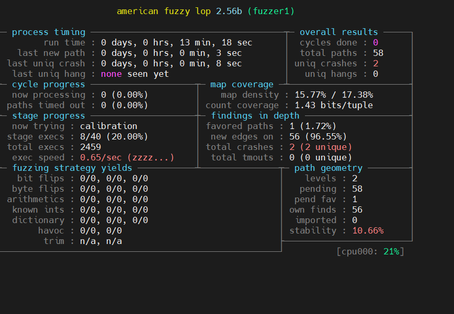Click the "american fuzzy lop 2.56b" title
The width and height of the screenshot is (454, 314).
179,11
